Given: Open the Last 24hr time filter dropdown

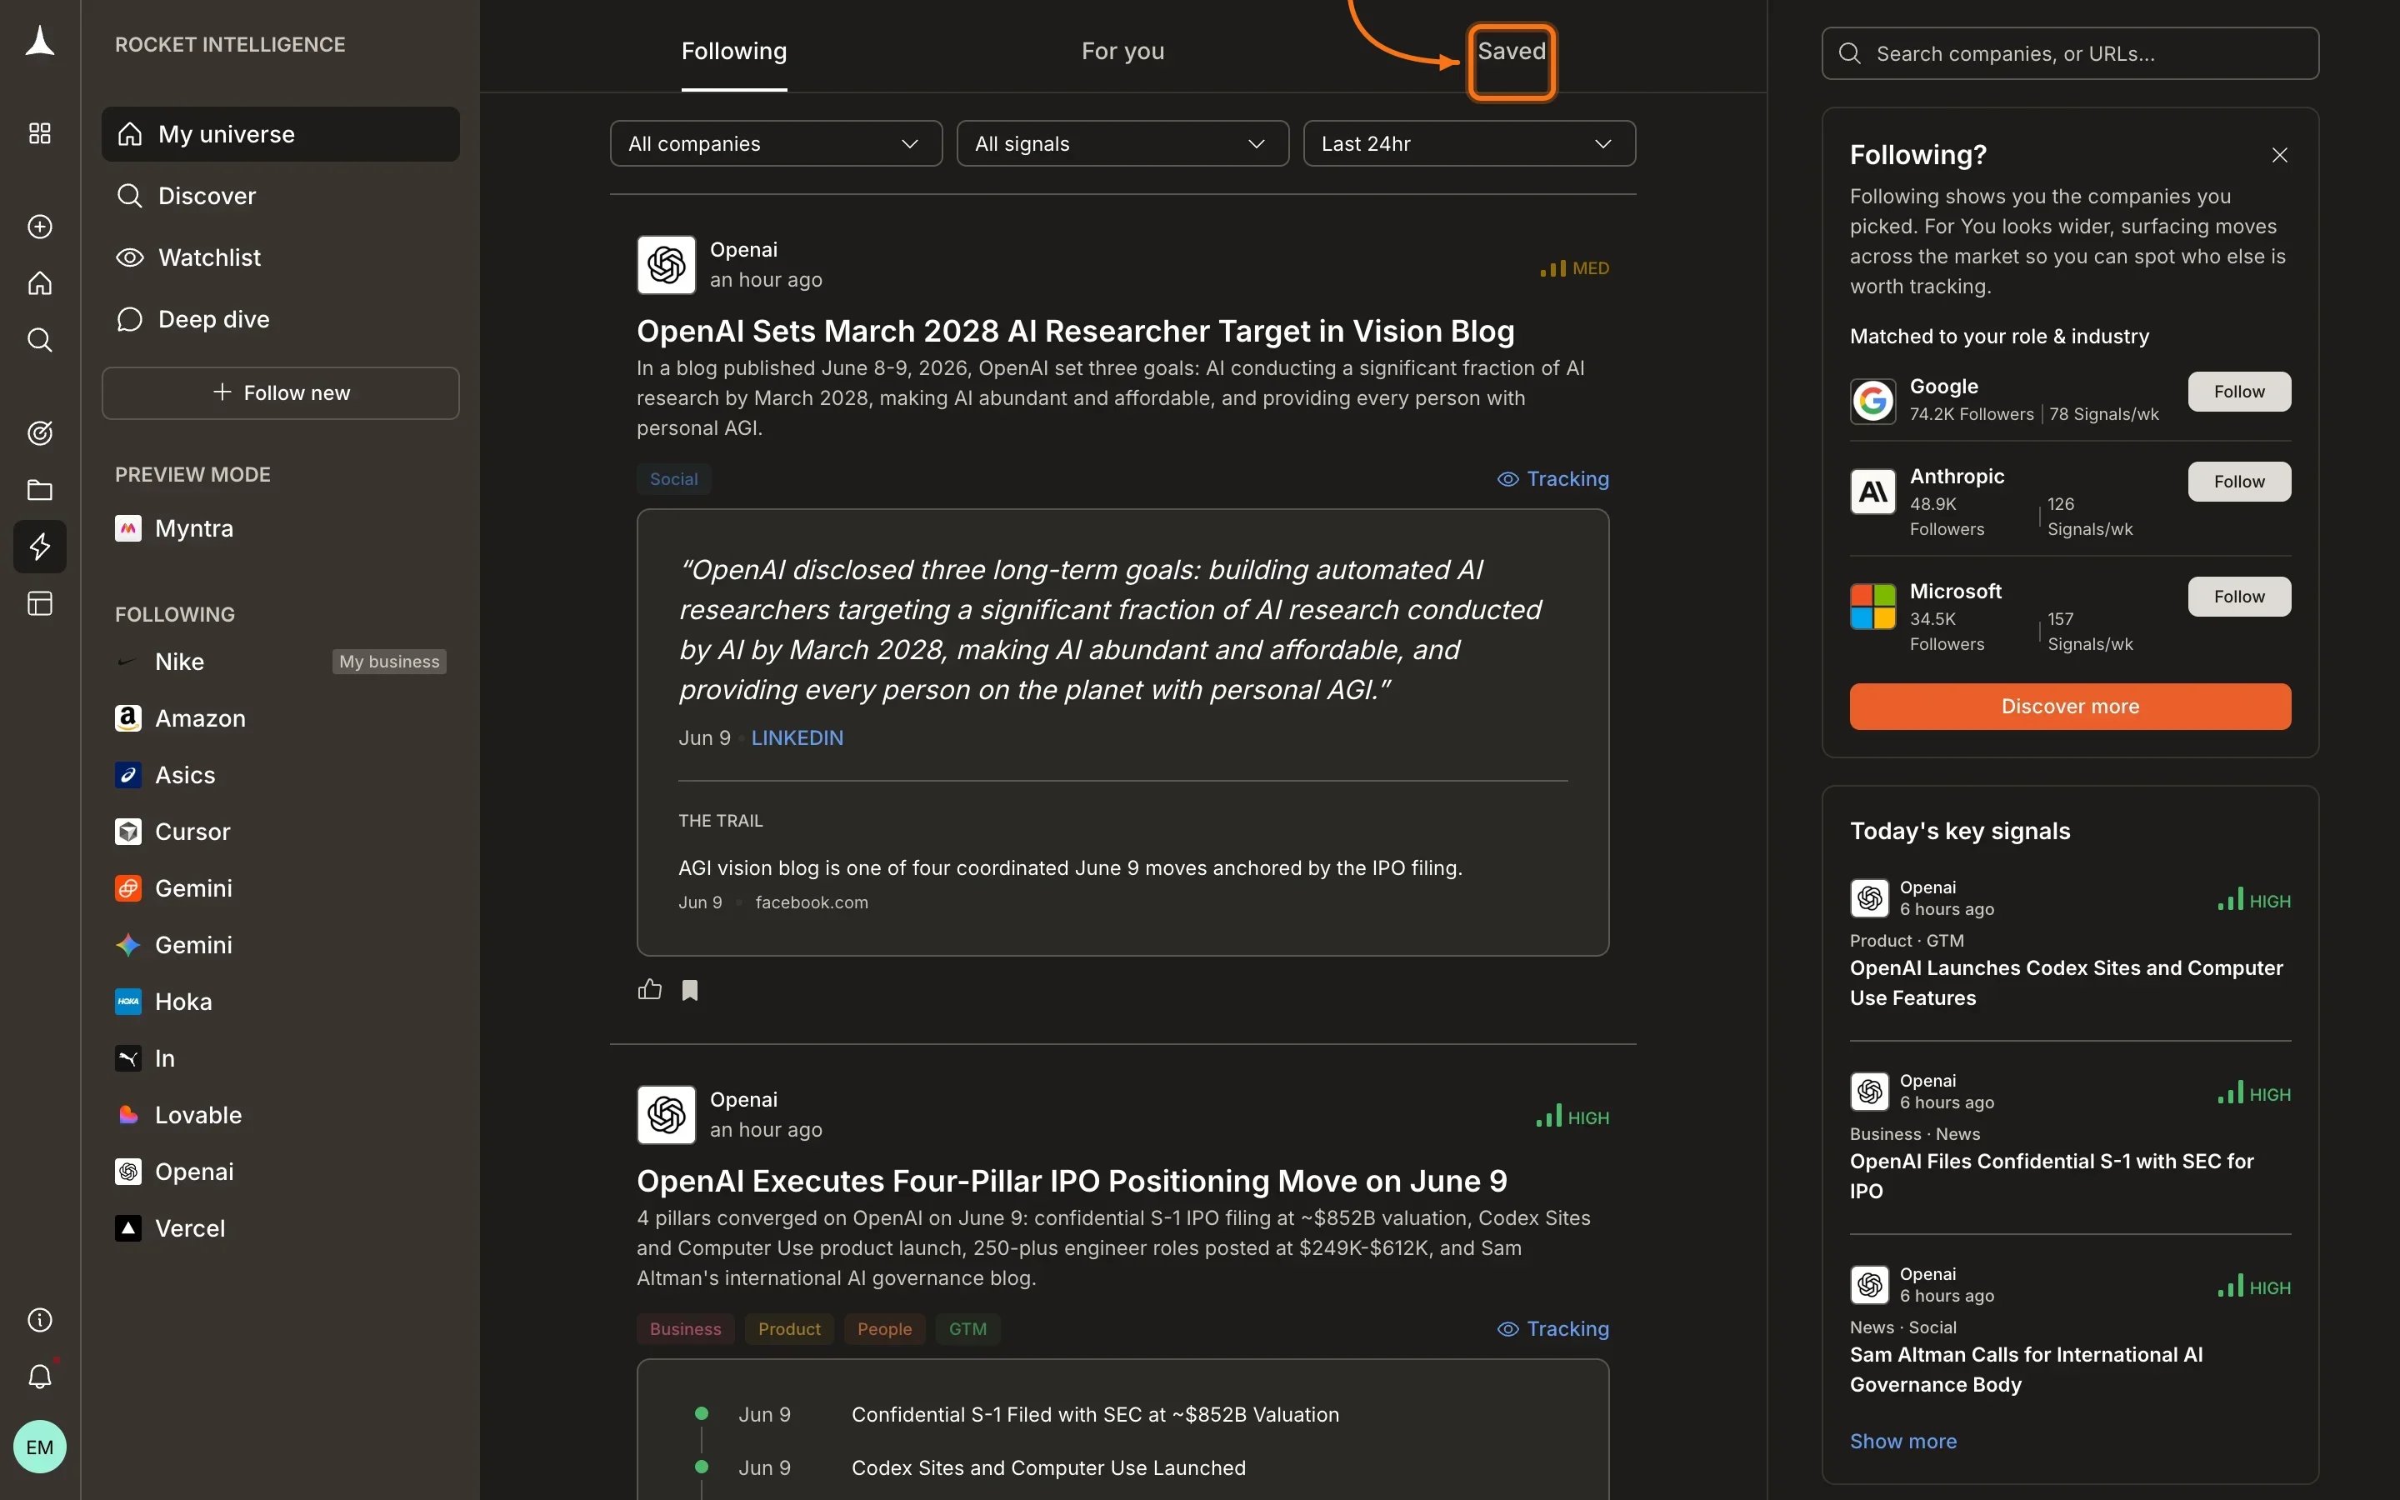Looking at the screenshot, I should (x=1469, y=144).
